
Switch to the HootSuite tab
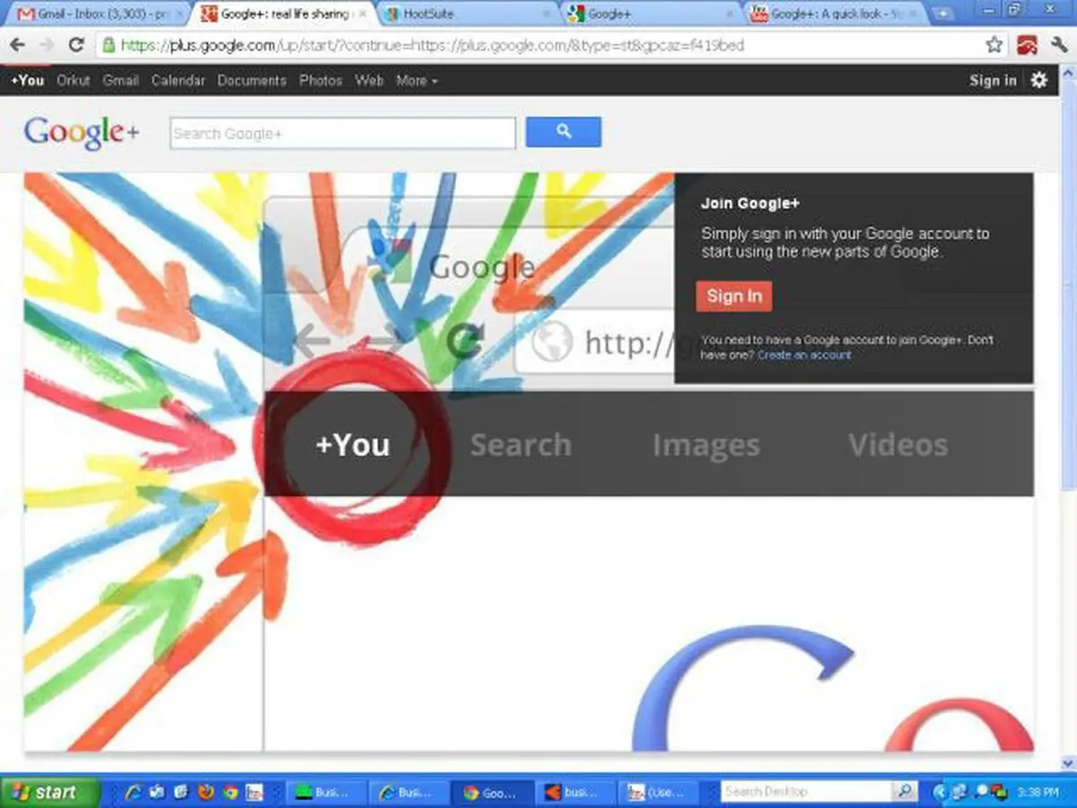465,14
